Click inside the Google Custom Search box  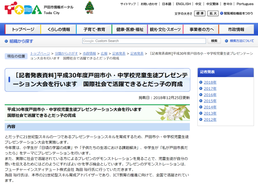[x=144, y=41]
